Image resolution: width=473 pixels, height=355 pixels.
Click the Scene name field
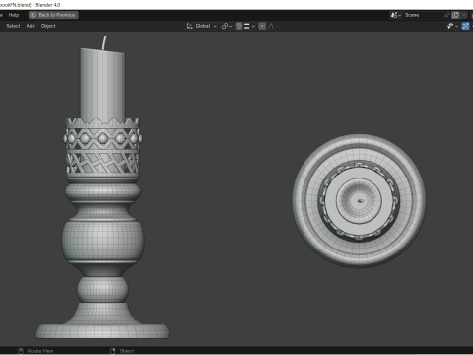coord(423,15)
